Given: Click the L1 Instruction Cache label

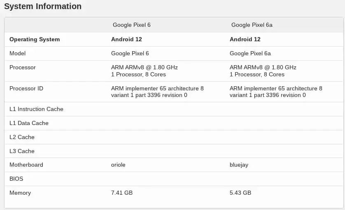Looking at the screenshot, I should [x=36, y=109].
